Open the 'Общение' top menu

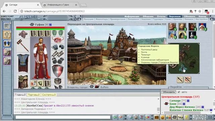[148, 16]
